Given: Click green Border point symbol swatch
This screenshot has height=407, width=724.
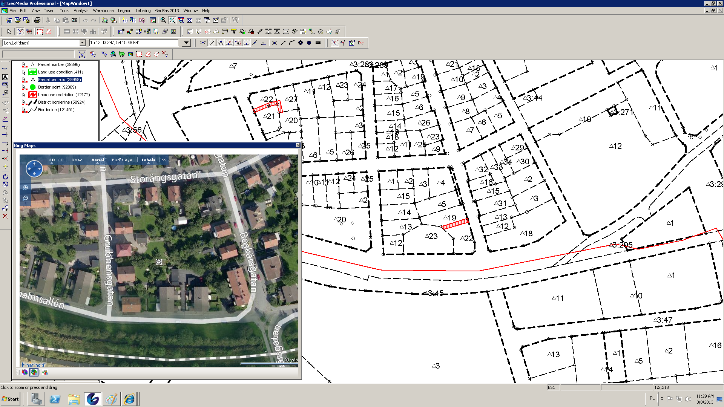Looking at the screenshot, I should pos(33,87).
